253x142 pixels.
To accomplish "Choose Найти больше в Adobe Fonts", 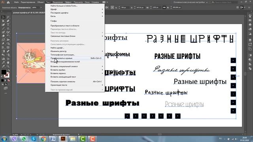I will tap(75, 6).
